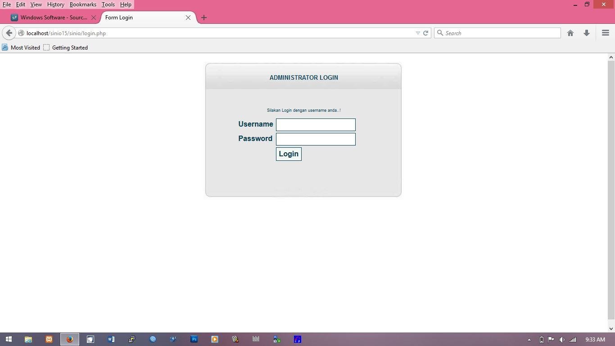Open the Firefox home page icon

pyautogui.click(x=570, y=33)
